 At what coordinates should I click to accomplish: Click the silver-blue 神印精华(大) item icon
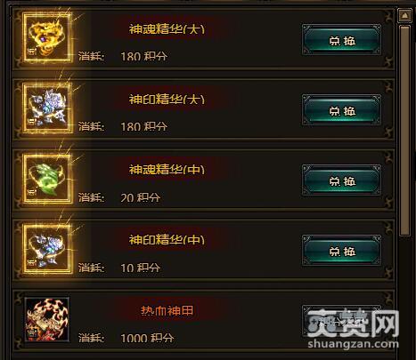click(47, 108)
